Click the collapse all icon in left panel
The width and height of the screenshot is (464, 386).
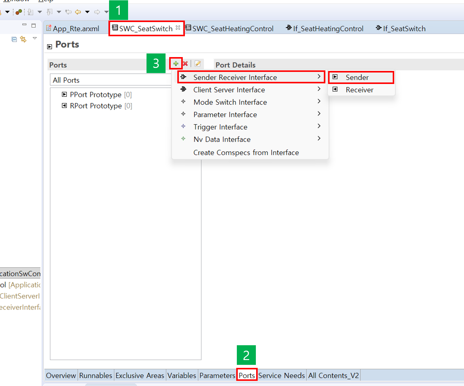click(x=14, y=39)
